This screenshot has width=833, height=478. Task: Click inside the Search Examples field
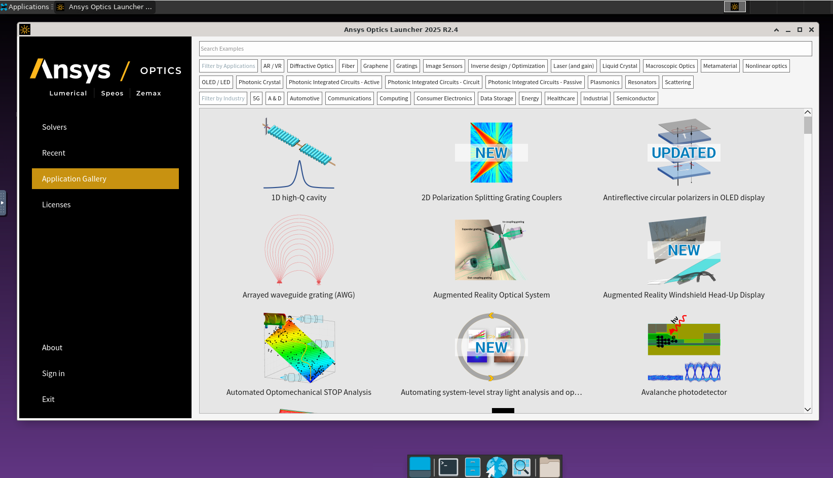click(x=505, y=49)
